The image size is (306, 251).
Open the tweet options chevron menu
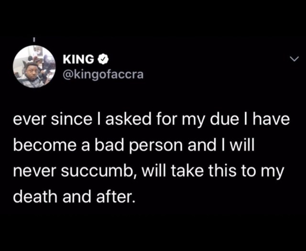click(x=295, y=58)
